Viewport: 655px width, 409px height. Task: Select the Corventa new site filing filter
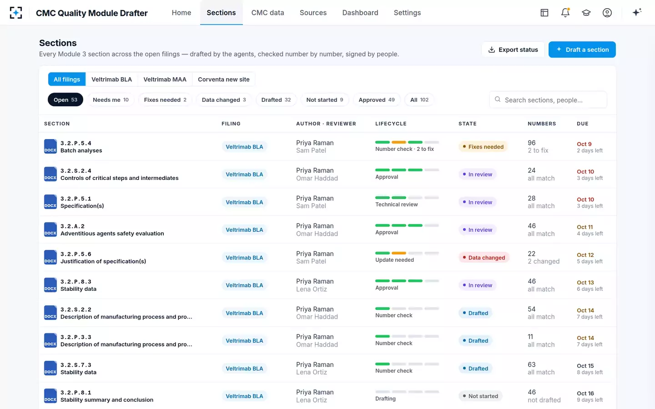coord(224,80)
